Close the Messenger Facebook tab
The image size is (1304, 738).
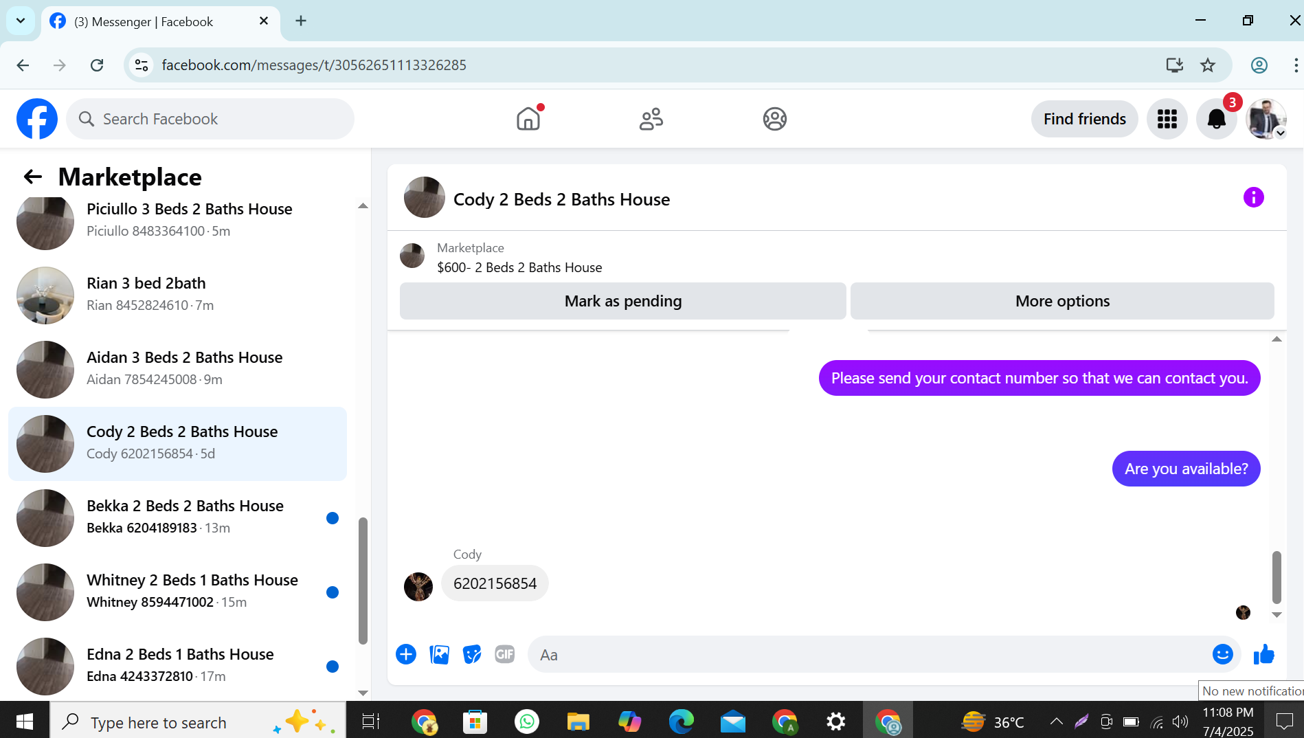tap(264, 21)
